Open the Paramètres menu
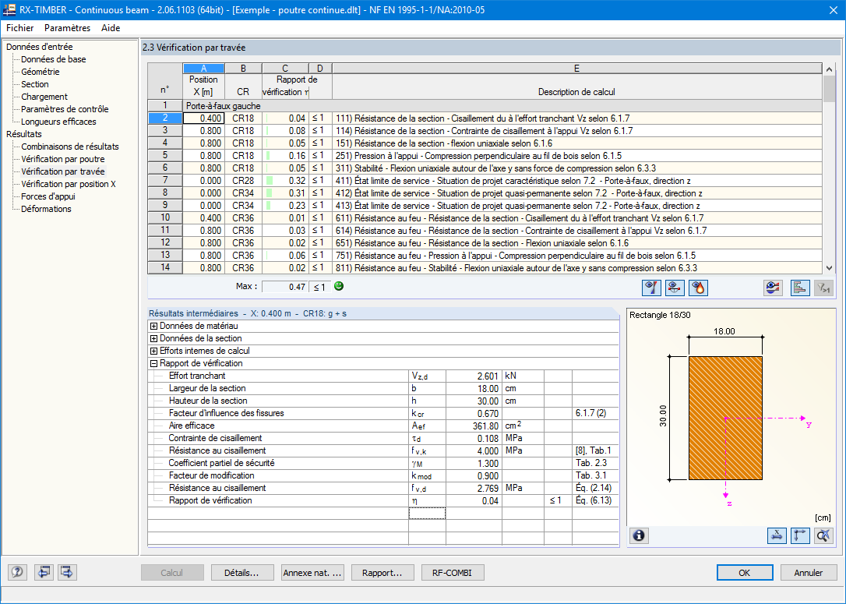The image size is (846, 604). 68,28
